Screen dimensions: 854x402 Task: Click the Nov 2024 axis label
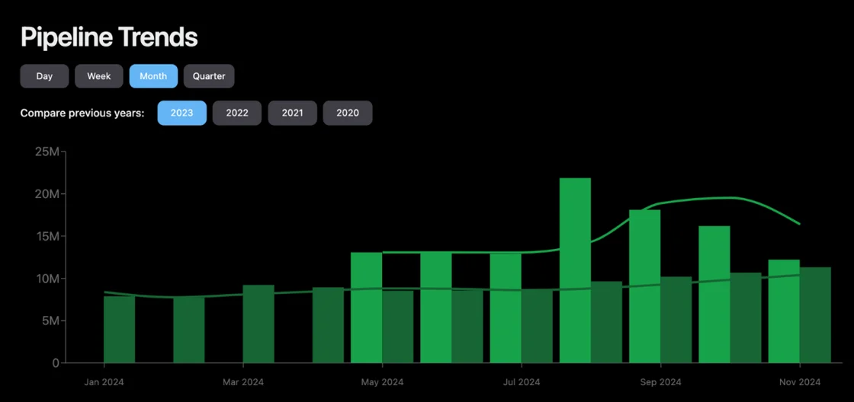[799, 382]
